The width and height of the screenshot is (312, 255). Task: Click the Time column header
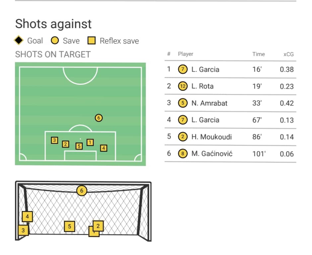258,54
